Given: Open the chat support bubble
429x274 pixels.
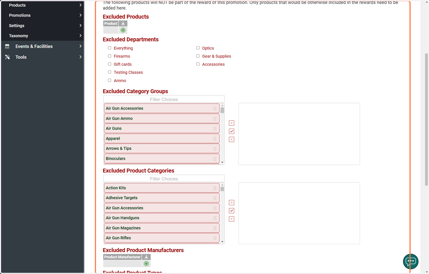Looking at the screenshot, I should point(411,261).
